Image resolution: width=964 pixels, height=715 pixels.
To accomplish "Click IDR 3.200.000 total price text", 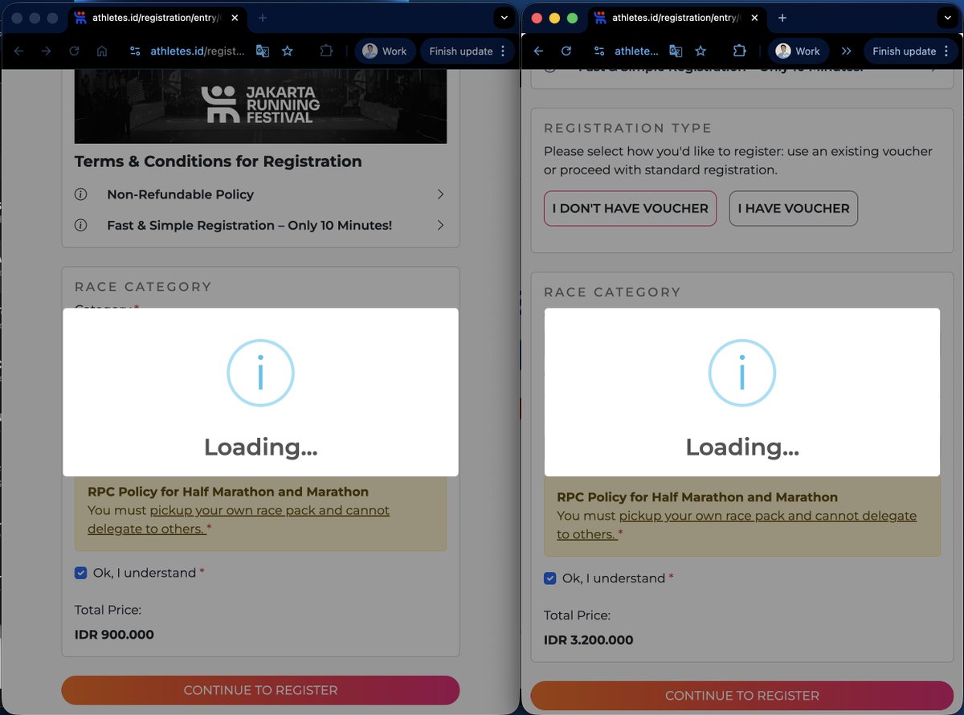I will point(589,640).
